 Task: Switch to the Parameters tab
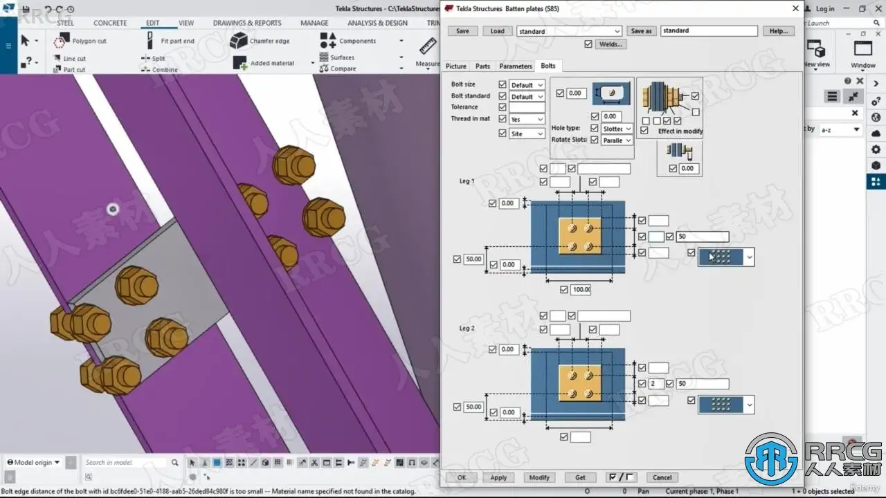516,66
